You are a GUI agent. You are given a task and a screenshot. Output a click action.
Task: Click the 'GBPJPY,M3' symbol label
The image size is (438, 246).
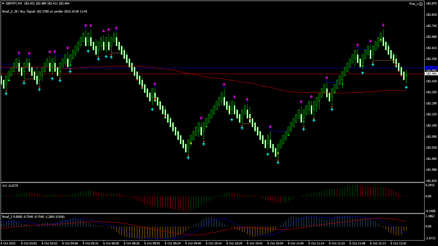[x=14, y=4]
